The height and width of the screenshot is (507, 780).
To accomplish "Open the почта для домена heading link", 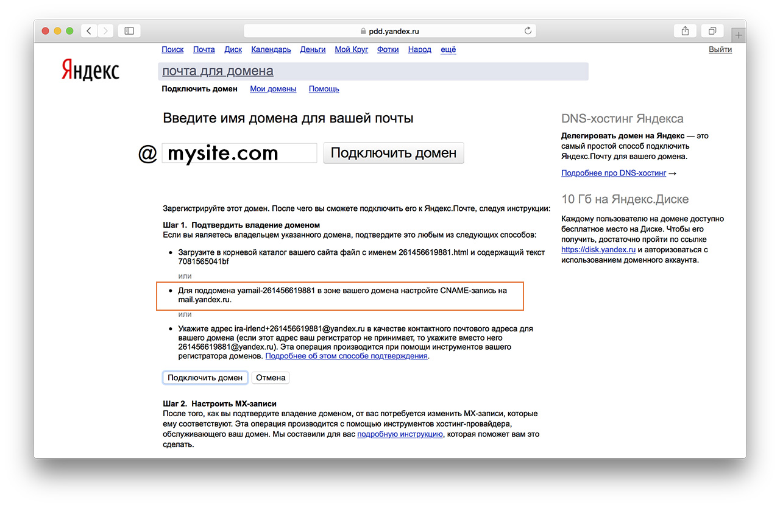I will point(218,71).
